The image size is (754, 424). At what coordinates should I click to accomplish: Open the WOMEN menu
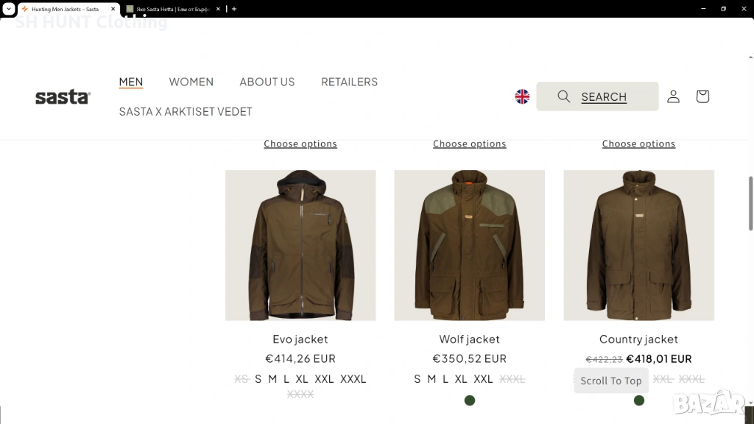pos(191,82)
